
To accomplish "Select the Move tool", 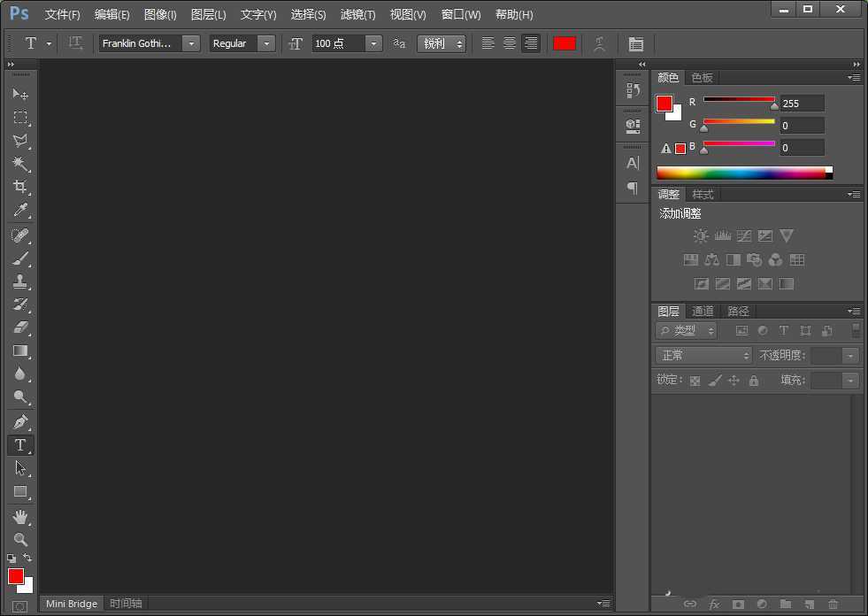I will tap(20, 94).
